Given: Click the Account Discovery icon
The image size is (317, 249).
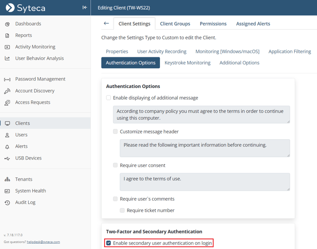Looking at the screenshot, I should tap(7, 91).
